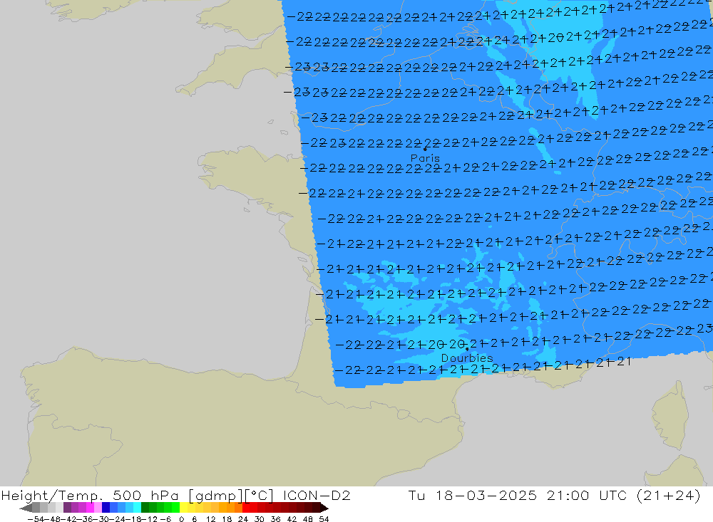The image size is (713, 522).
Task: Pick the bright red swatch above 24
Action: 246,508
